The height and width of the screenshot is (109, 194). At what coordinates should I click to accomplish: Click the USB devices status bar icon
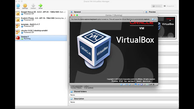[130, 84]
